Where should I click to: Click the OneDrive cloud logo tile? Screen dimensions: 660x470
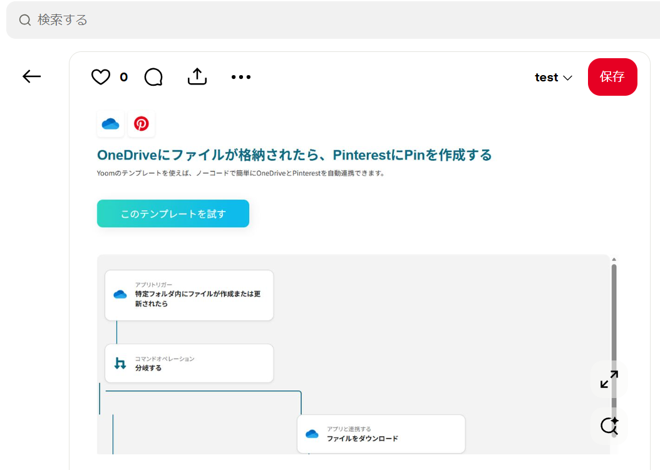coord(111,124)
